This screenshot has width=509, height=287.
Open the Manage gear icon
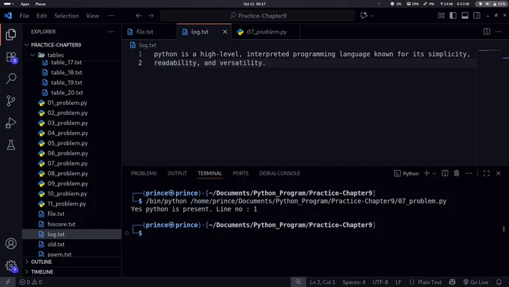[x=10, y=265]
